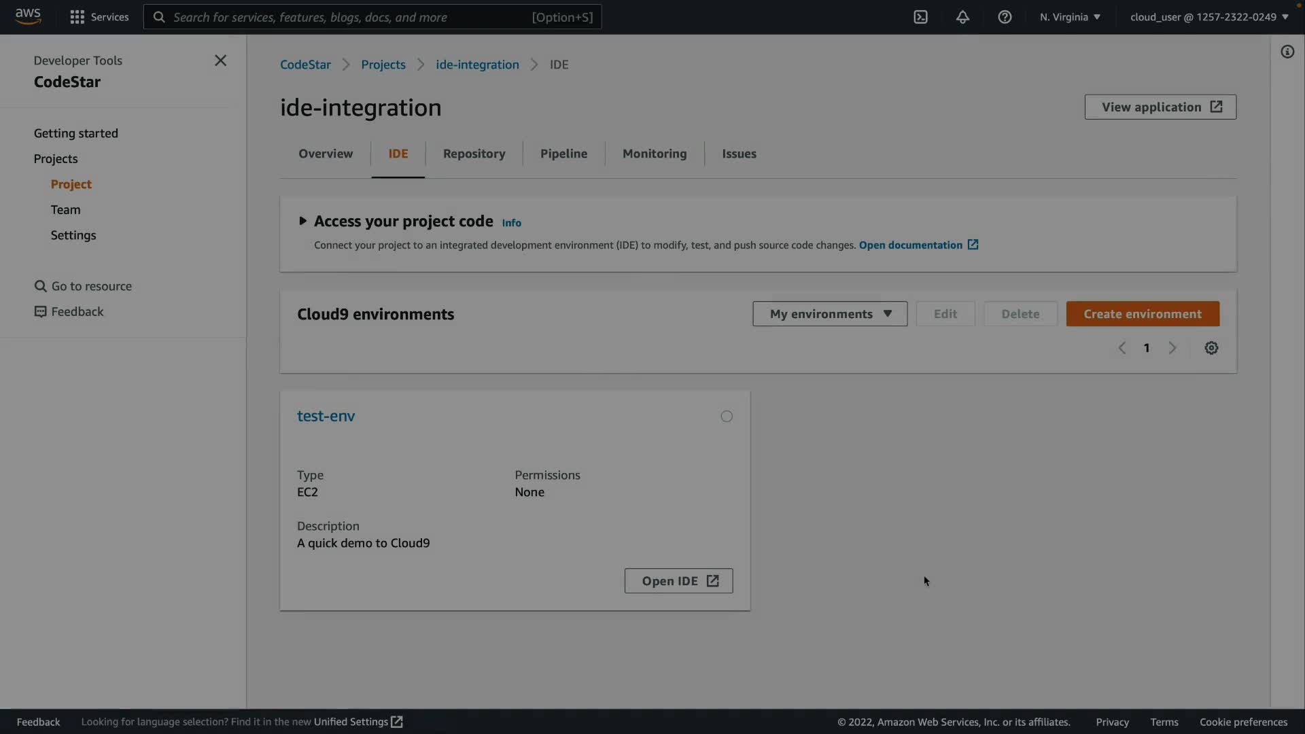This screenshot has height=734, width=1305.
Task: Go to the next page arrow
Action: pos(1172,348)
